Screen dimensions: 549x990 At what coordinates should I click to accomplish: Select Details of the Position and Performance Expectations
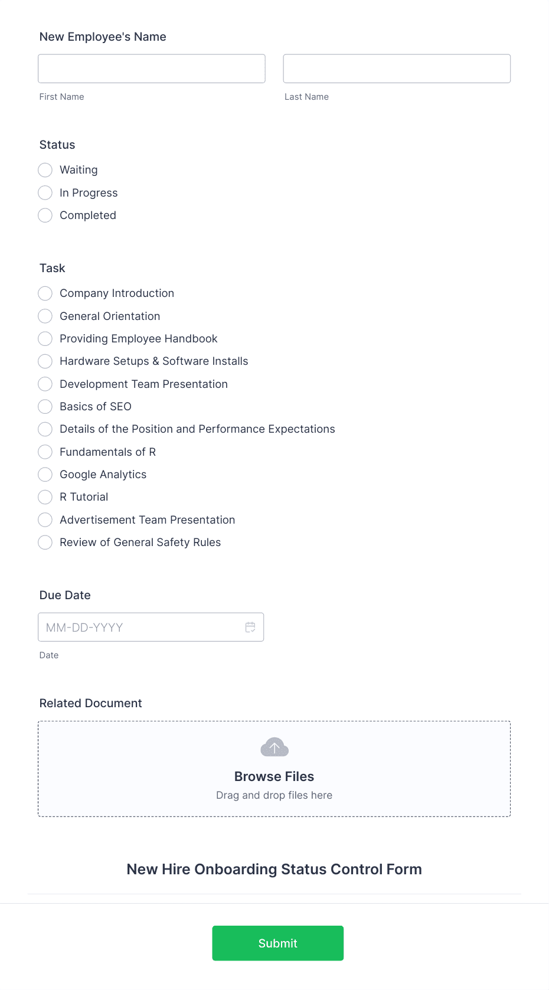click(x=45, y=429)
